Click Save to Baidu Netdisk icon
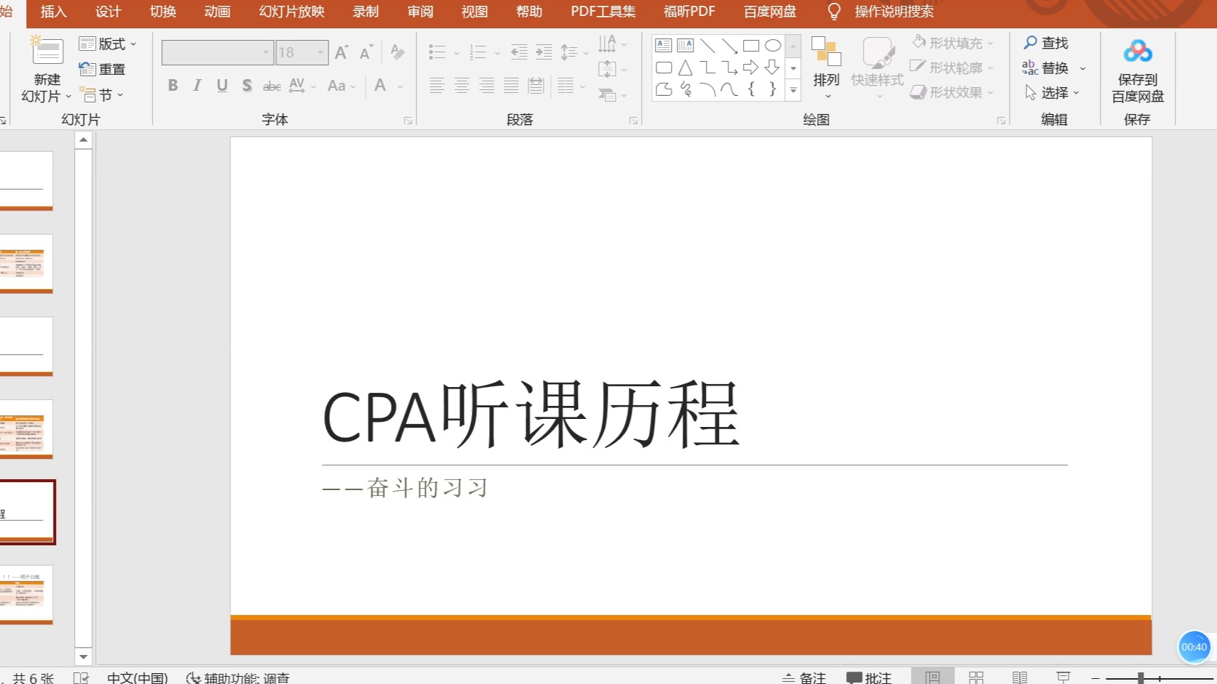Viewport: 1217px width, 684px height. point(1138,52)
